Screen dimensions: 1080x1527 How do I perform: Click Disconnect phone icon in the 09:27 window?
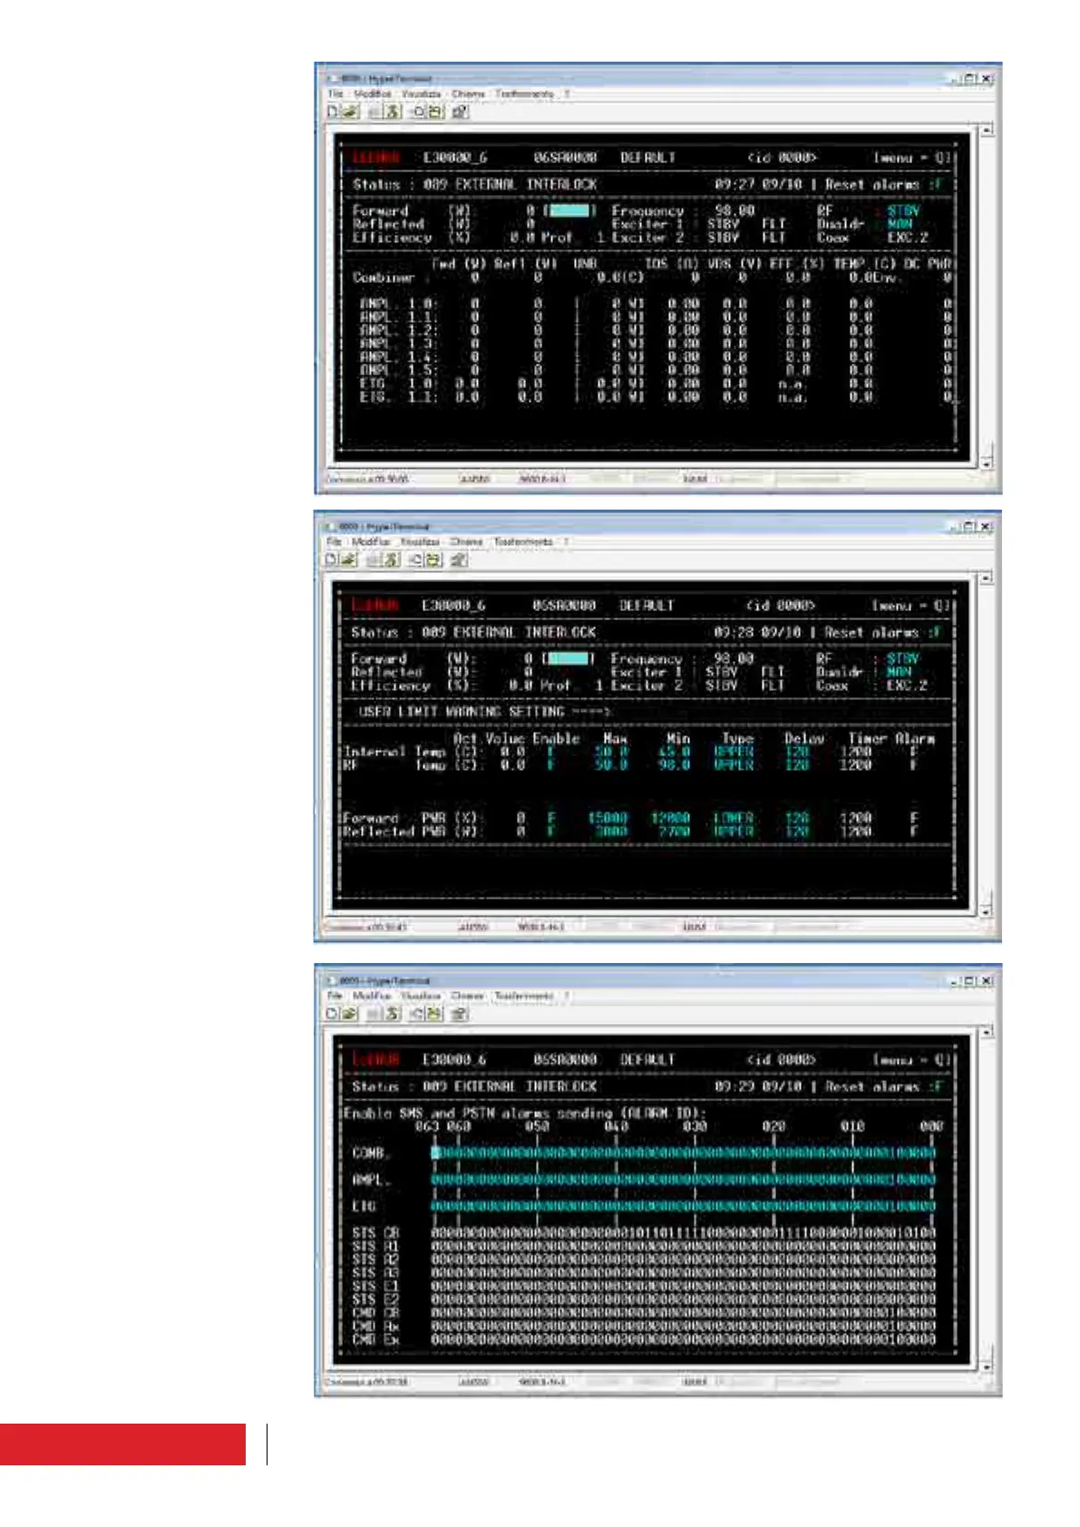[x=392, y=112]
